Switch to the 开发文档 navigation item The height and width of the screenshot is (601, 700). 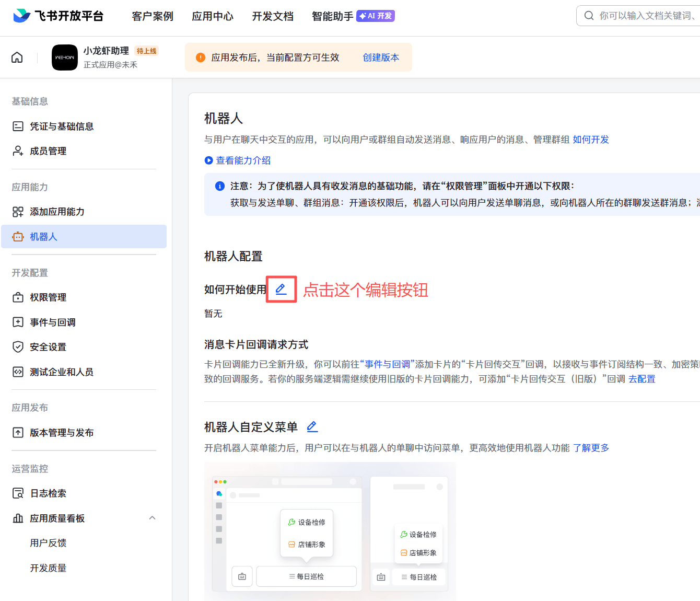click(x=272, y=16)
